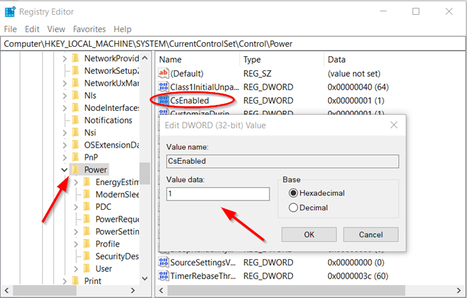This screenshot has height=298, width=467.
Task: Collapse the Power key
Action: (x=64, y=170)
